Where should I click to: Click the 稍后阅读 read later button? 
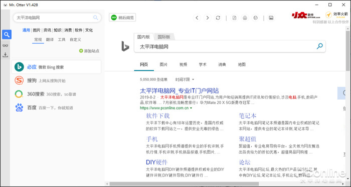click(122, 17)
